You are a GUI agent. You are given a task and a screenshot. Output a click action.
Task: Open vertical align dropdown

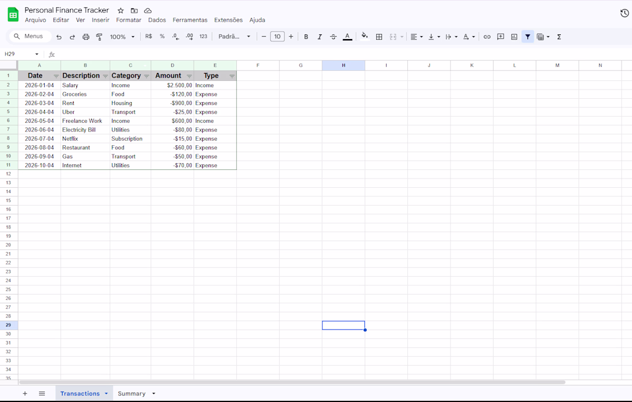(434, 37)
